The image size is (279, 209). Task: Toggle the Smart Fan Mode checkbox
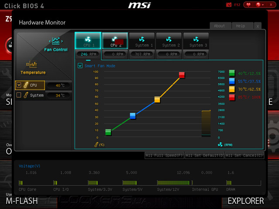80,66
